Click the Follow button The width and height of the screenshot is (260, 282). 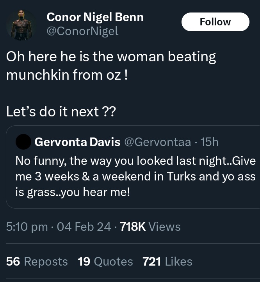pos(215,22)
